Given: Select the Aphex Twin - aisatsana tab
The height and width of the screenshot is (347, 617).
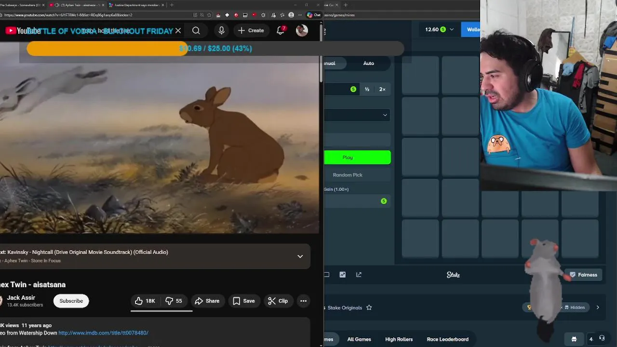Looking at the screenshot, I should [77, 5].
